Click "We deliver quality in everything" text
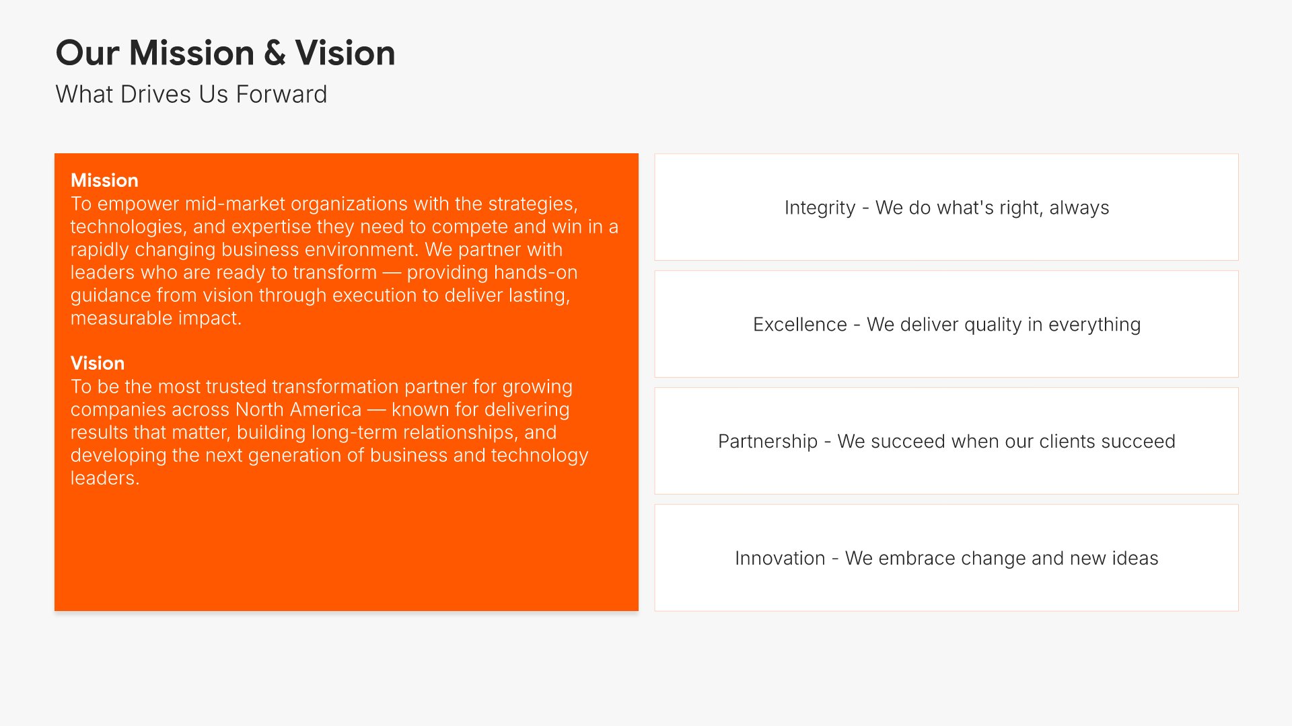 [1003, 325]
